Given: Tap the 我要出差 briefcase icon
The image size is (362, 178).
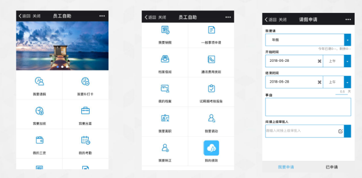Looking at the screenshot, I should 85,111.
